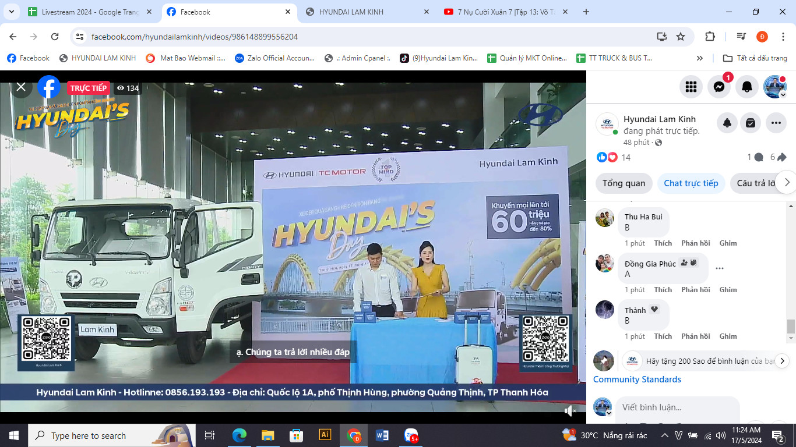Open the media controls button
Screen dimensions: 796x447
741,37
